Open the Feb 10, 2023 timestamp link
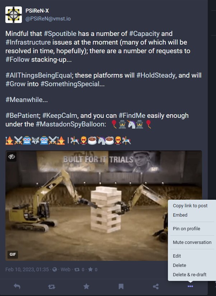The width and height of the screenshot is (216, 296). 27,269
